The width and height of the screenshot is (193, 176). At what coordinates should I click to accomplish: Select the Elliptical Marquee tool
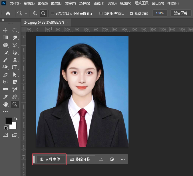tap(15, 30)
